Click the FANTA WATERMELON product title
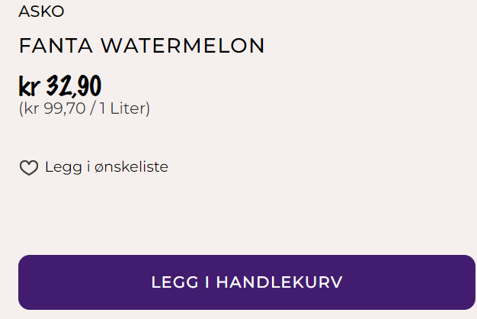 (x=142, y=46)
